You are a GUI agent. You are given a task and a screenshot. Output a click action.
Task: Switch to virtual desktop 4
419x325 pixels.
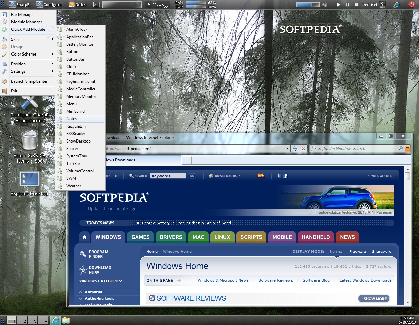click(x=43, y=320)
